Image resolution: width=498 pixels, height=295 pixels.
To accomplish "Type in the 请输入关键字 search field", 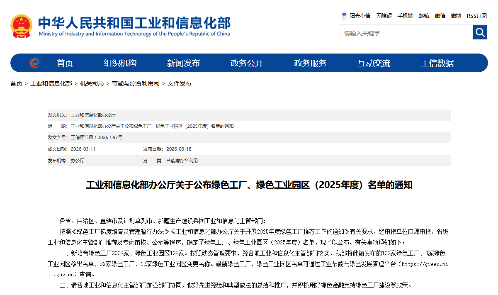I will click(x=406, y=33).
